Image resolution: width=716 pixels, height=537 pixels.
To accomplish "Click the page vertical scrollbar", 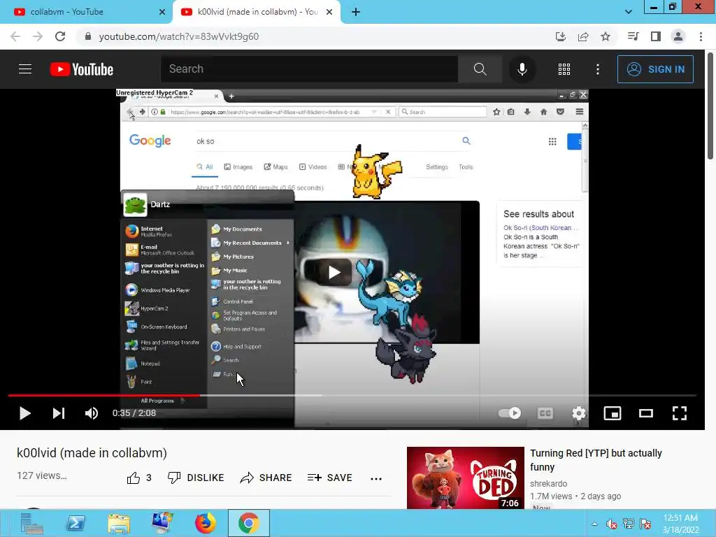I will (710, 107).
